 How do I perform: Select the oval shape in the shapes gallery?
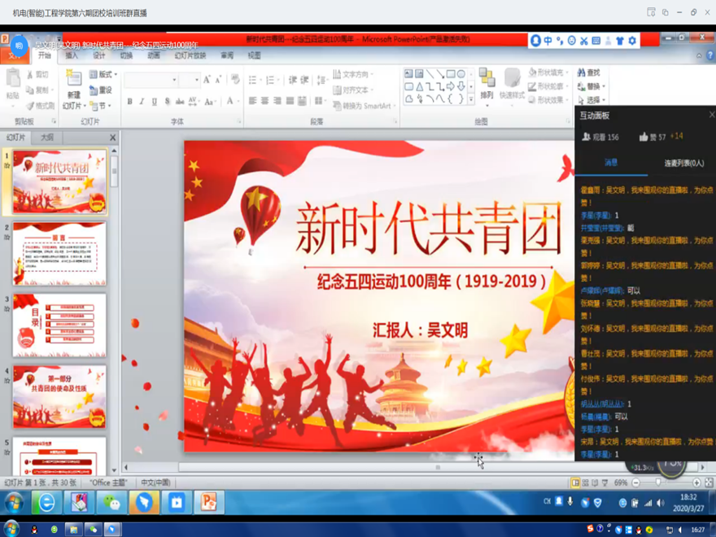coord(461,73)
